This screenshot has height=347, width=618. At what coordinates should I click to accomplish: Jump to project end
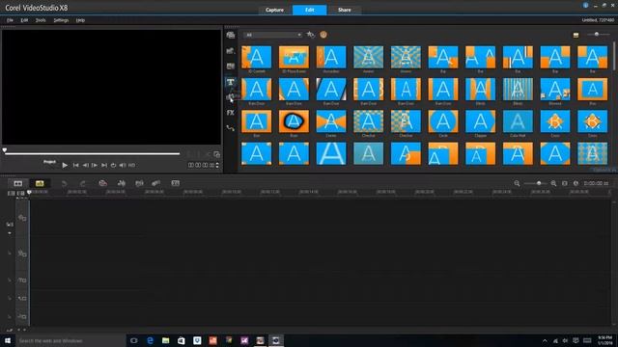point(104,165)
